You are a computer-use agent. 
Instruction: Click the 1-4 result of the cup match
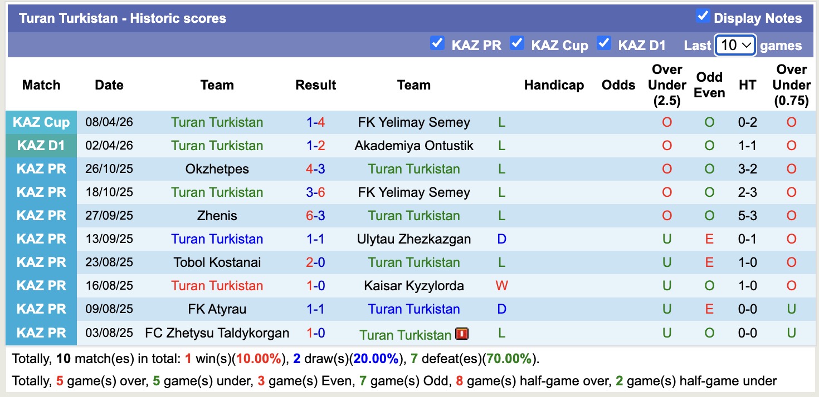pyautogui.click(x=316, y=122)
